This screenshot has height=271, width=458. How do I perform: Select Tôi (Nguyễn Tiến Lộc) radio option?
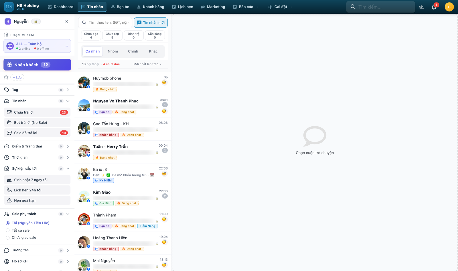pyautogui.click(x=8, y=223)
